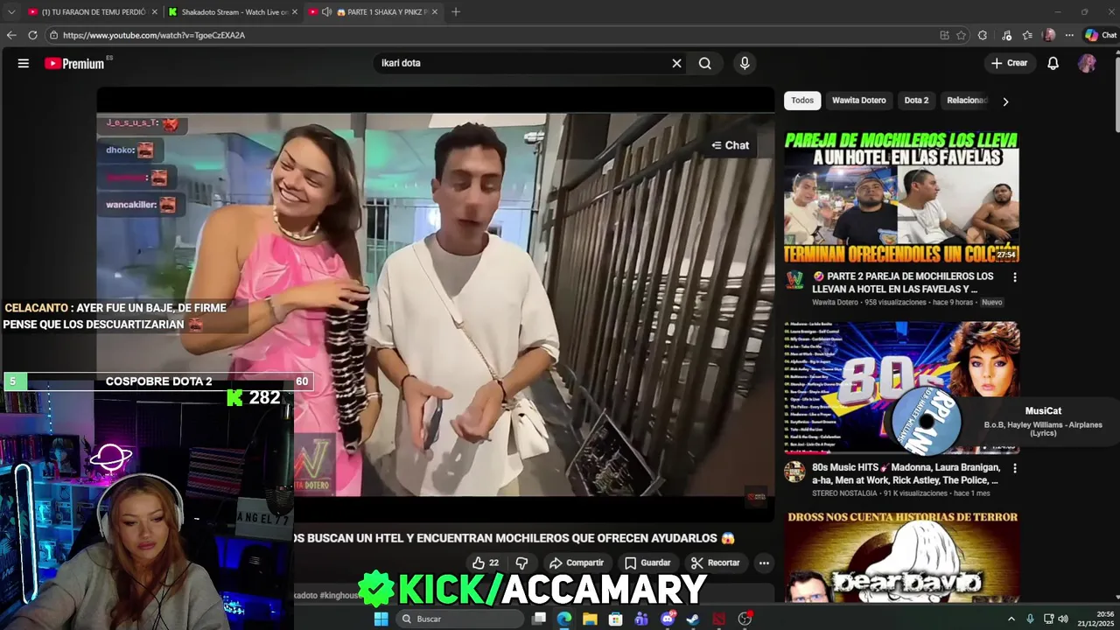This screenshot has width=1120, height=630.
Task: Open the 'PARTE 2 PAREJA DE MOCHILEROS' title
Action: click(902, 283)
